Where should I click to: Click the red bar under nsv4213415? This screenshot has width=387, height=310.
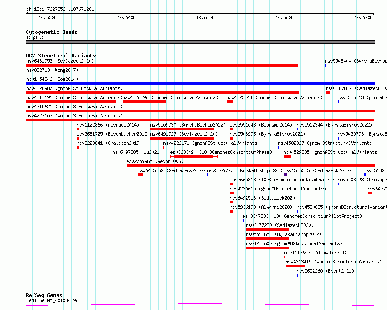(x=295, y=266)
